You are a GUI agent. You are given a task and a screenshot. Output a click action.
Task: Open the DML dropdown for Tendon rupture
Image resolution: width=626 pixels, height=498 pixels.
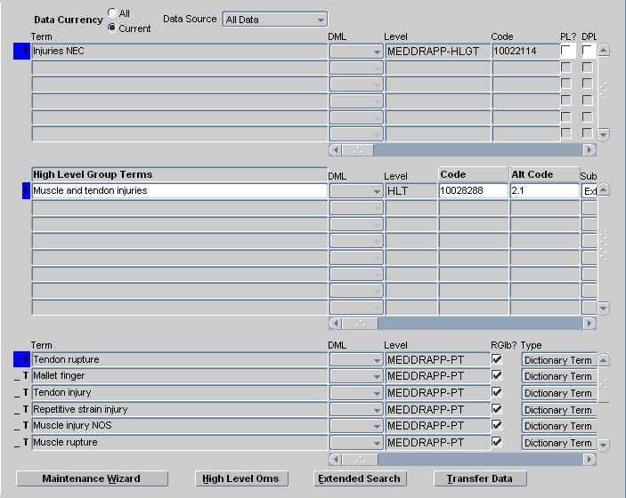point(356,360)
